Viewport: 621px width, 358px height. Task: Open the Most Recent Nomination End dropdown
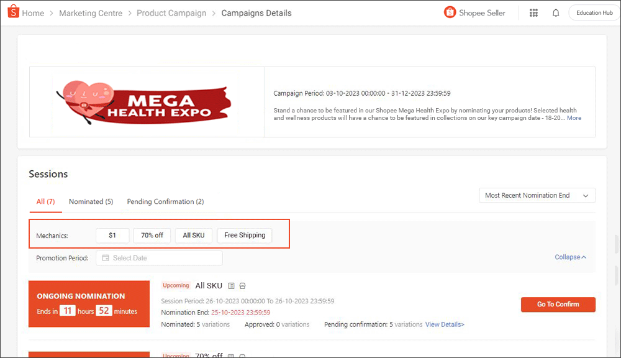click(x=537, y=195)
